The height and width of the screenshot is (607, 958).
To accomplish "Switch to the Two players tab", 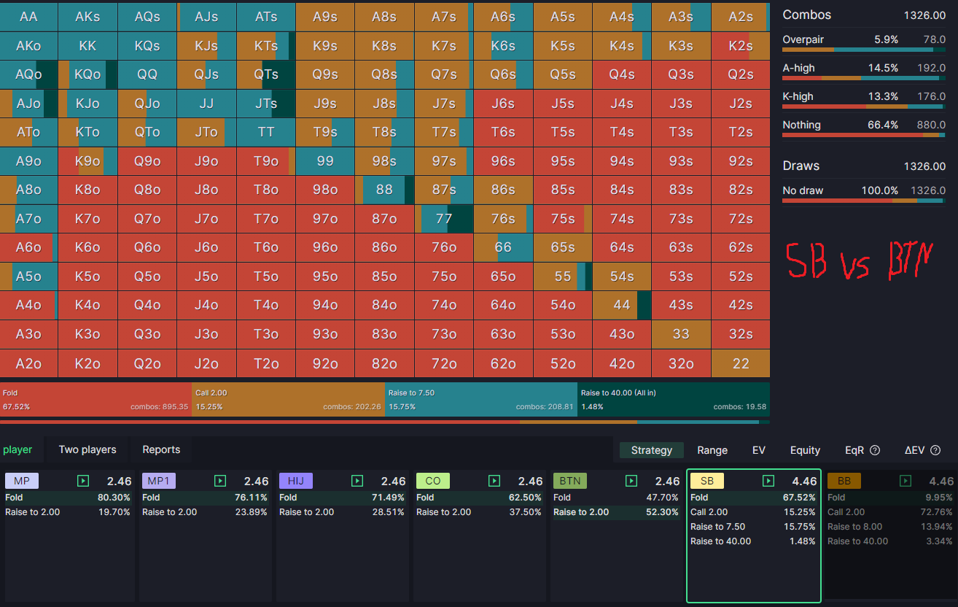I will coord(87,449).
